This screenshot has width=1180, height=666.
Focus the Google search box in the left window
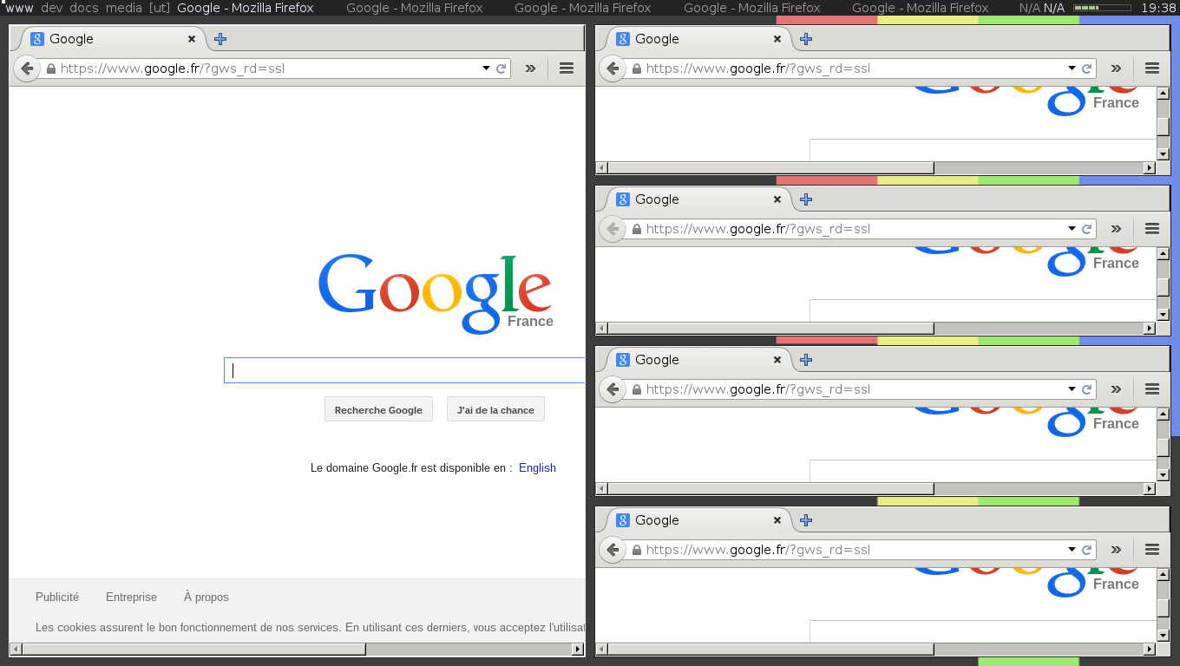click(x=405, y=370)
